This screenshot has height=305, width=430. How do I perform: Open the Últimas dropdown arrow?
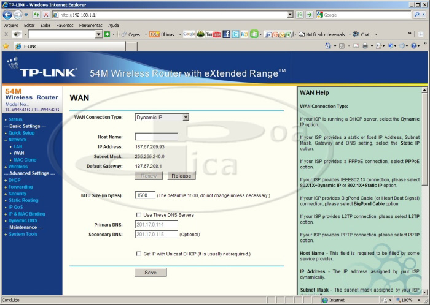tap(180, 34)
